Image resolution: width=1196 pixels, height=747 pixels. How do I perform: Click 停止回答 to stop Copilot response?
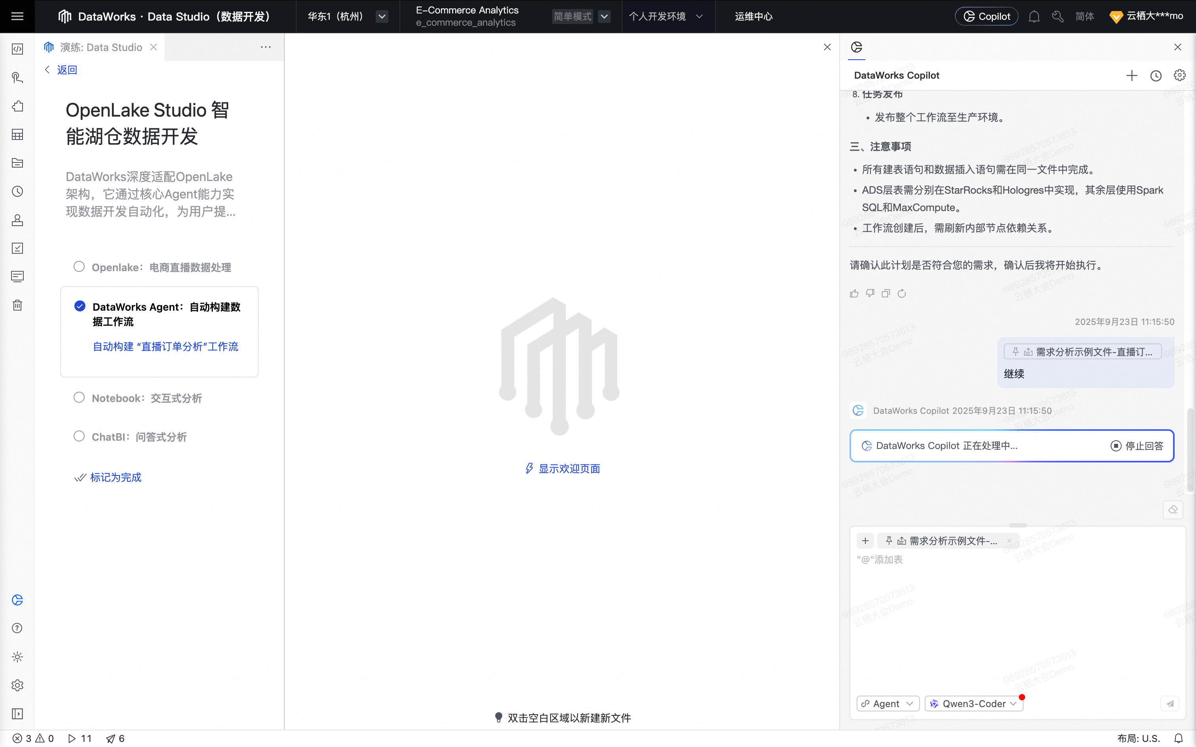click(x=1137, y=446)
